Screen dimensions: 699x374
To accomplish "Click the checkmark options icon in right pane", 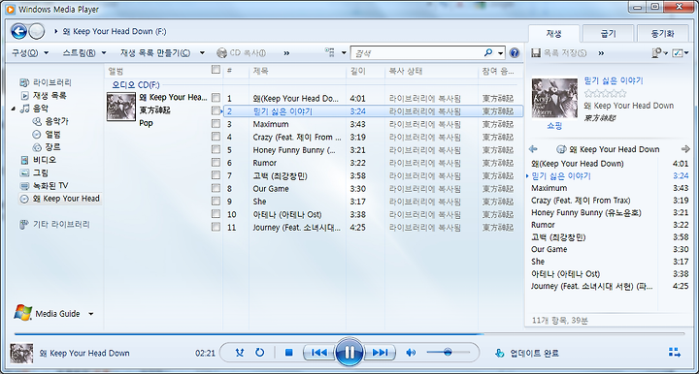I will point(678,53).
